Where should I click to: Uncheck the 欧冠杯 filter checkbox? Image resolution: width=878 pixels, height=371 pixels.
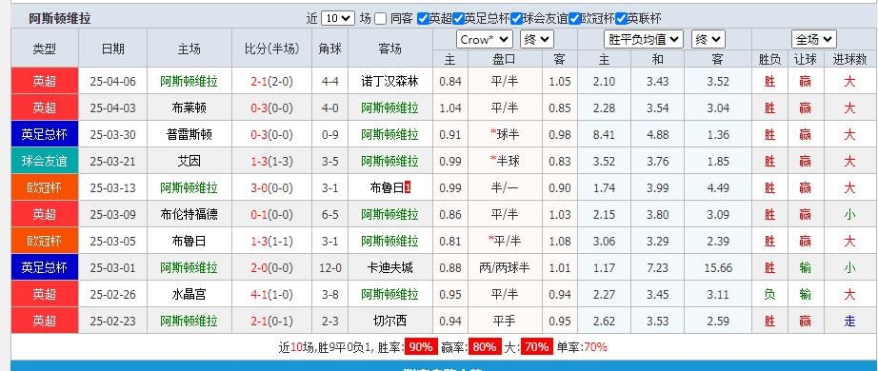pyautogui.click(x=574, y=18)
